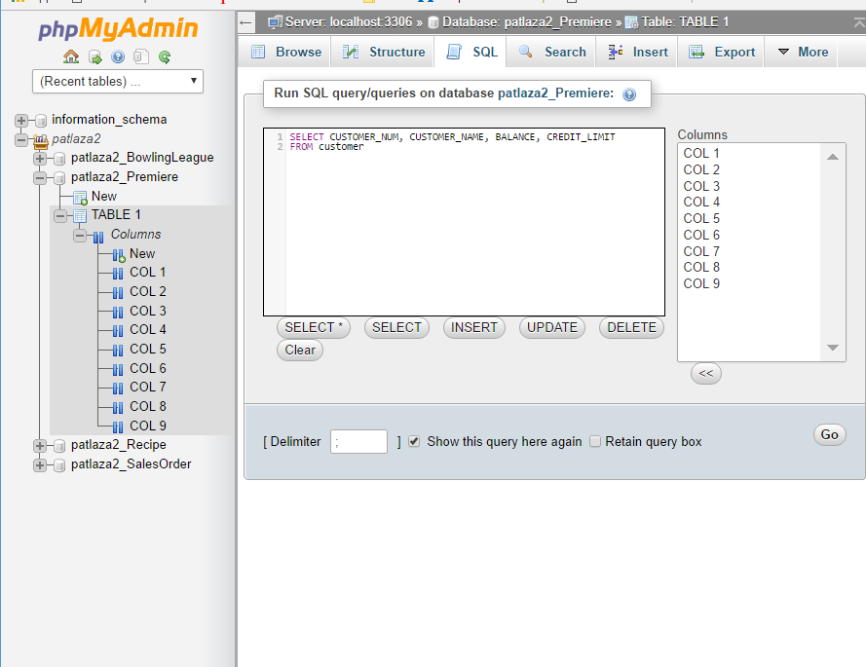Viewport: 866px width, 667px height.
Task: Open the documentation question mark icon under the logo
Action: [x=118, y=56]
